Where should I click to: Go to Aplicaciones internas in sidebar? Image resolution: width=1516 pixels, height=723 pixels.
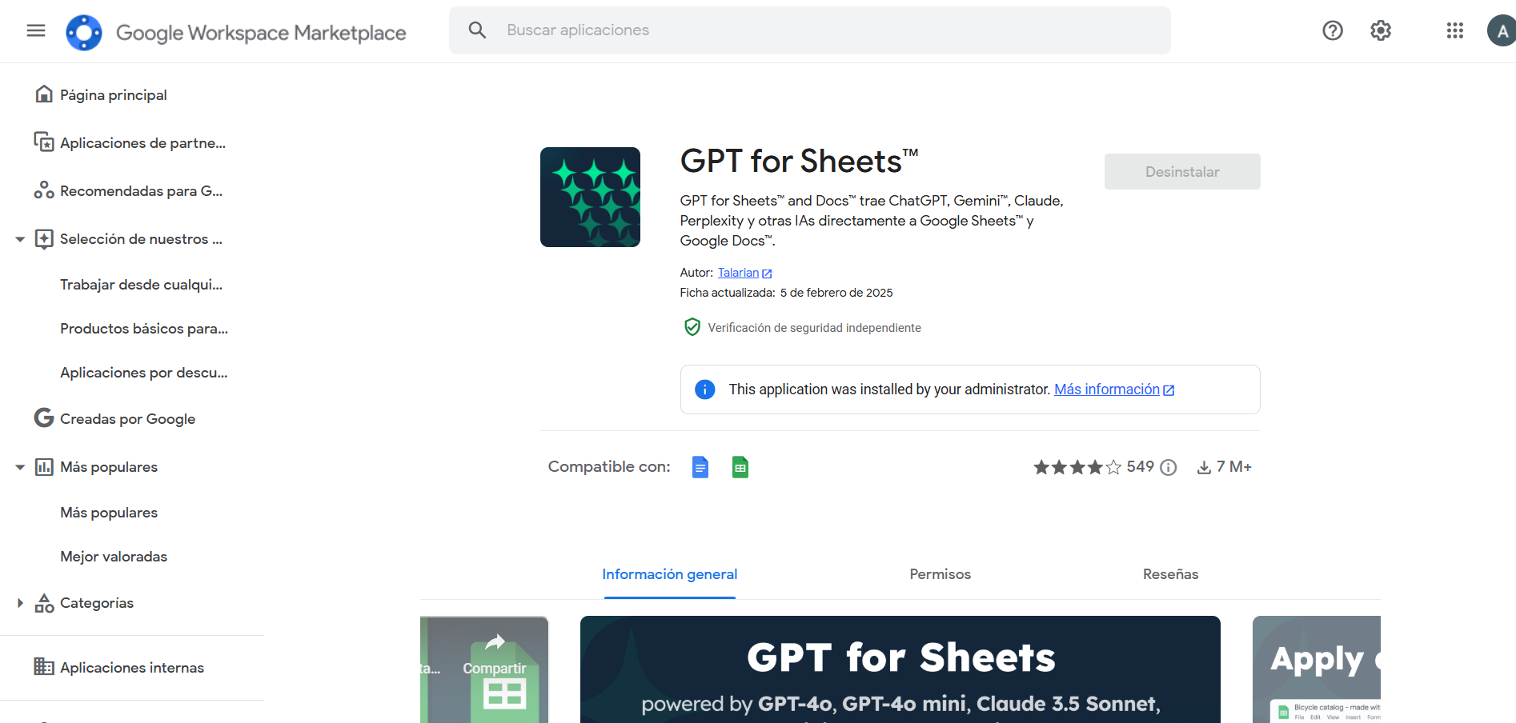click(x=131, y=668)
